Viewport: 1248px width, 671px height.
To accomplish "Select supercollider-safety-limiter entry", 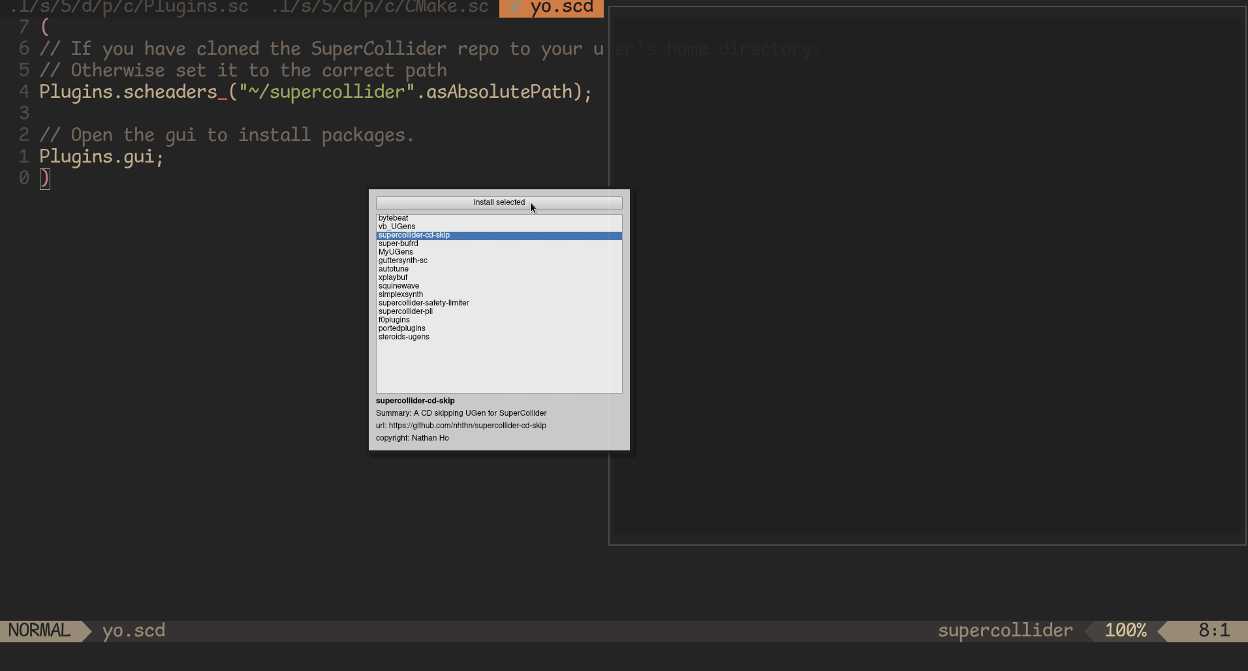I will tap(499, 304).
